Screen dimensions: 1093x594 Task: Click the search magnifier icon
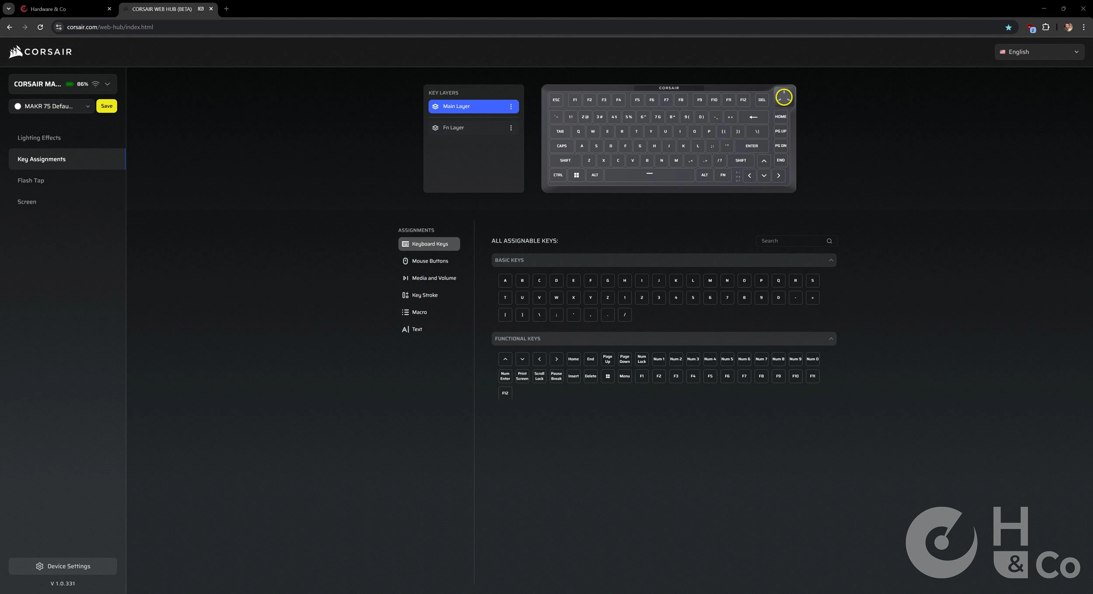pos(829,241)
